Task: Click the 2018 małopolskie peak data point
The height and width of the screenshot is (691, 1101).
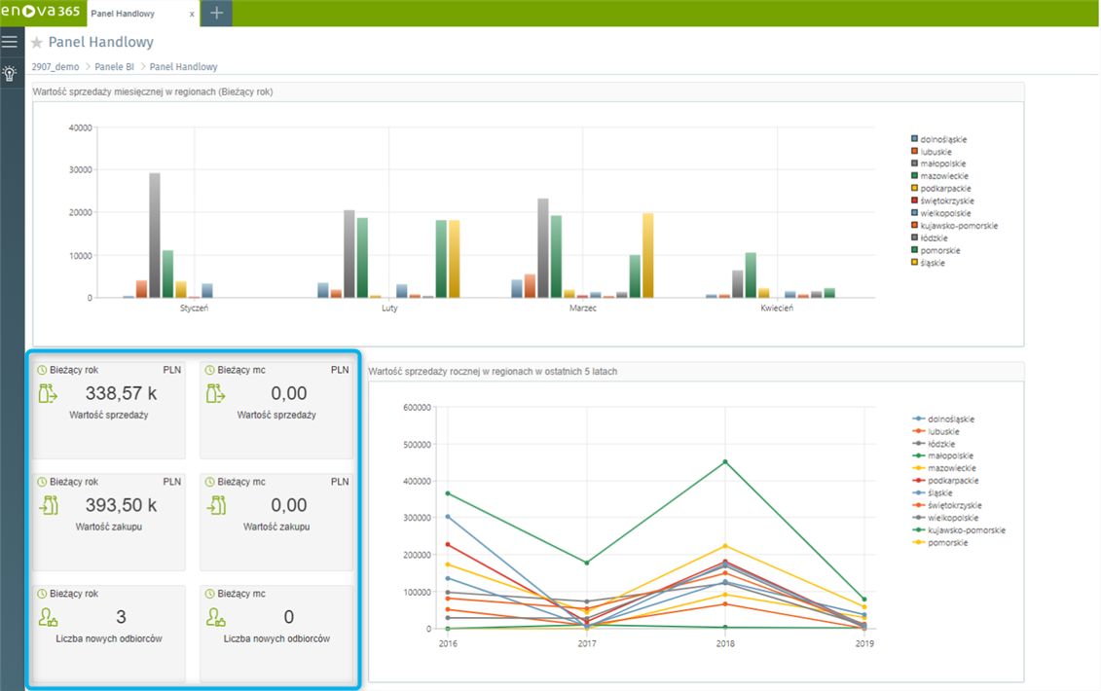Action: coord(724,462)
